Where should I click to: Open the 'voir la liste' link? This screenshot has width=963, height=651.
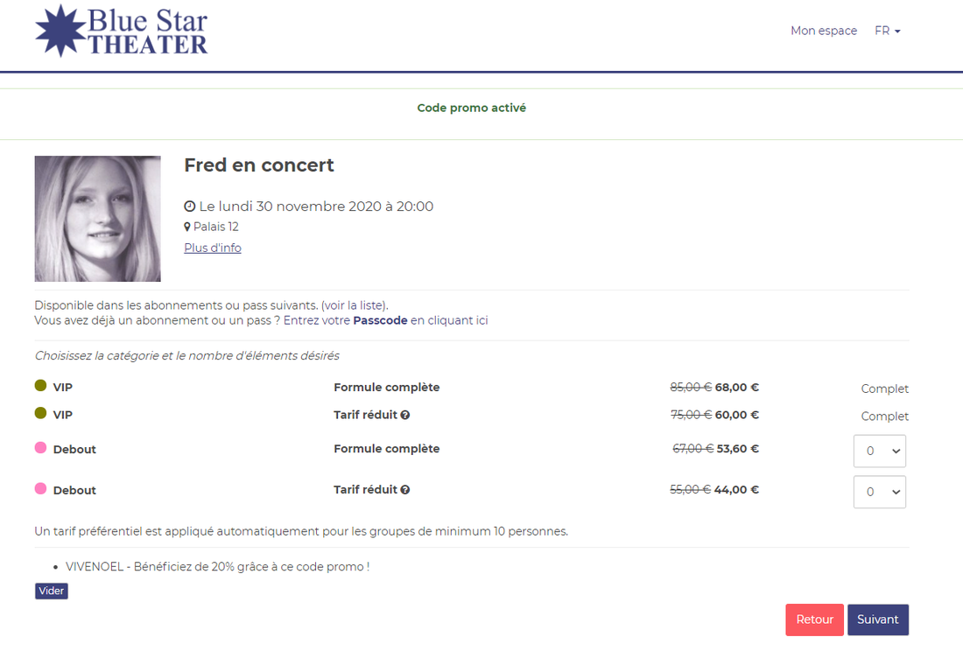pyautogui.click(x=354, y=305)
